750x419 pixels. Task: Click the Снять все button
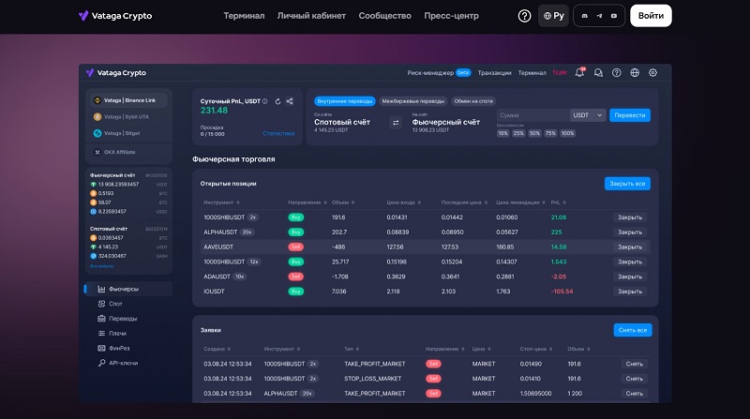[632, 330]
